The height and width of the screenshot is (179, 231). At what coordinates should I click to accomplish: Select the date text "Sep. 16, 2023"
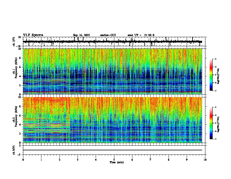point(81,35)
